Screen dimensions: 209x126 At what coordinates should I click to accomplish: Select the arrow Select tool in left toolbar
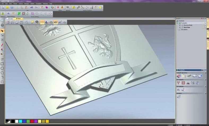pyautogui.click(x=2, y=31)
